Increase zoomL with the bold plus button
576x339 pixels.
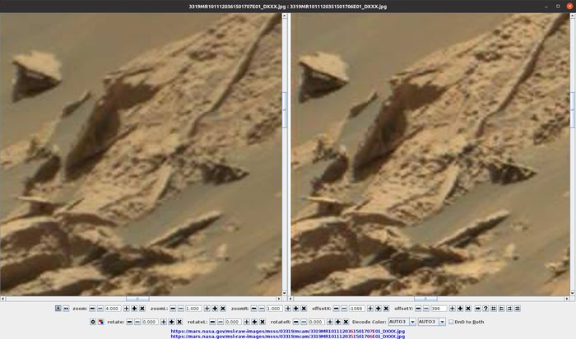[215, 309]
